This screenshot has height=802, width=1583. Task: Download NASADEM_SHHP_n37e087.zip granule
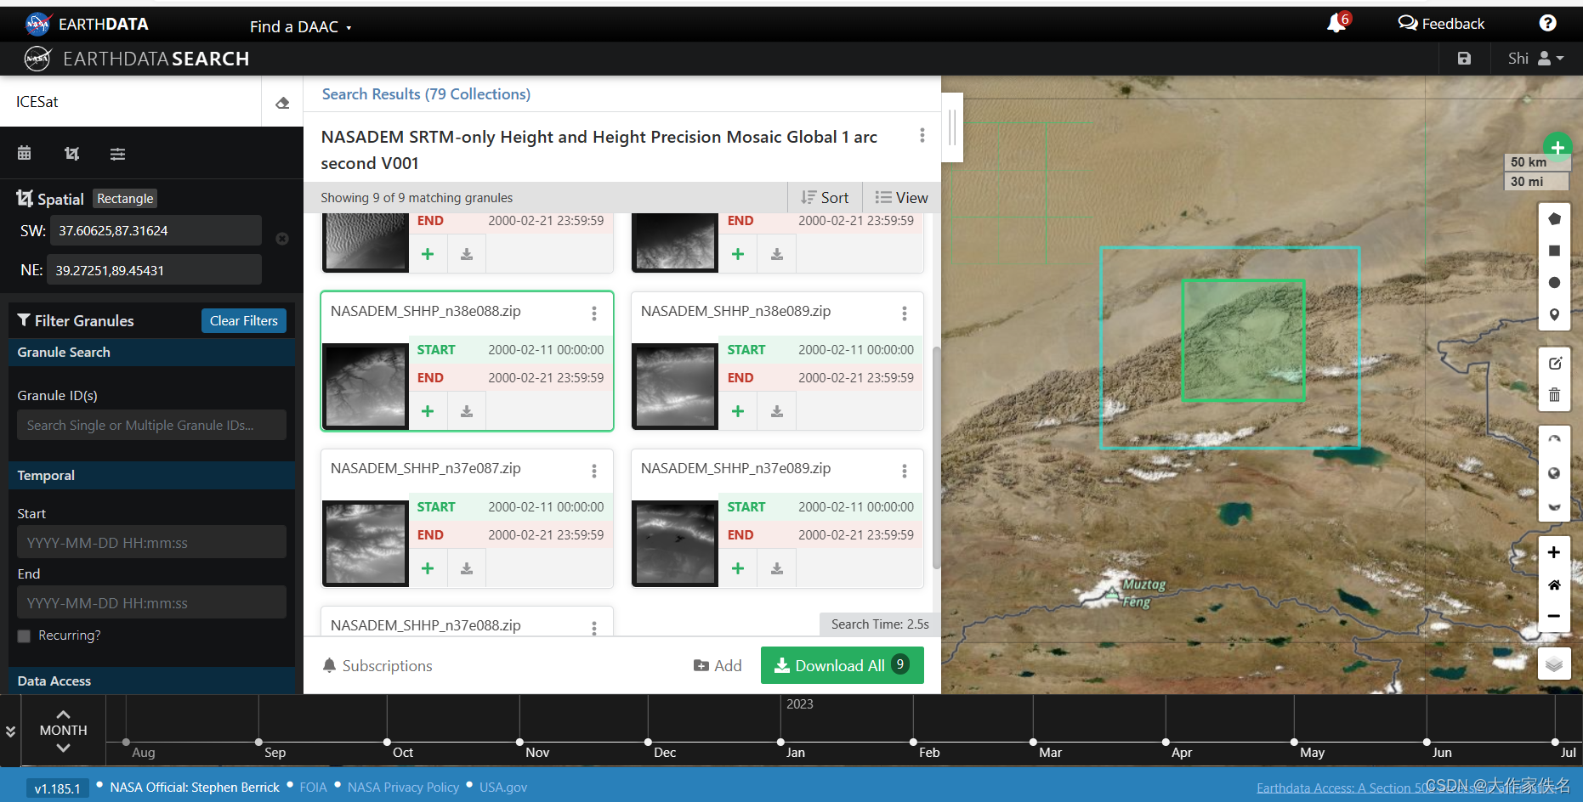coord(467,568)
